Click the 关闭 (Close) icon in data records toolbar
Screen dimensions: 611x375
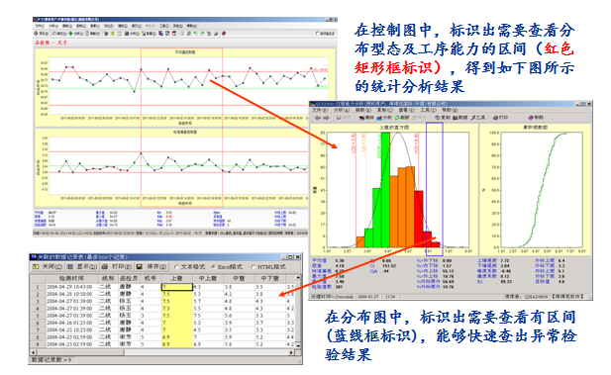35,267
